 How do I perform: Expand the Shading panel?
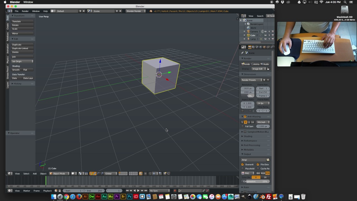(x=247, y=136)
